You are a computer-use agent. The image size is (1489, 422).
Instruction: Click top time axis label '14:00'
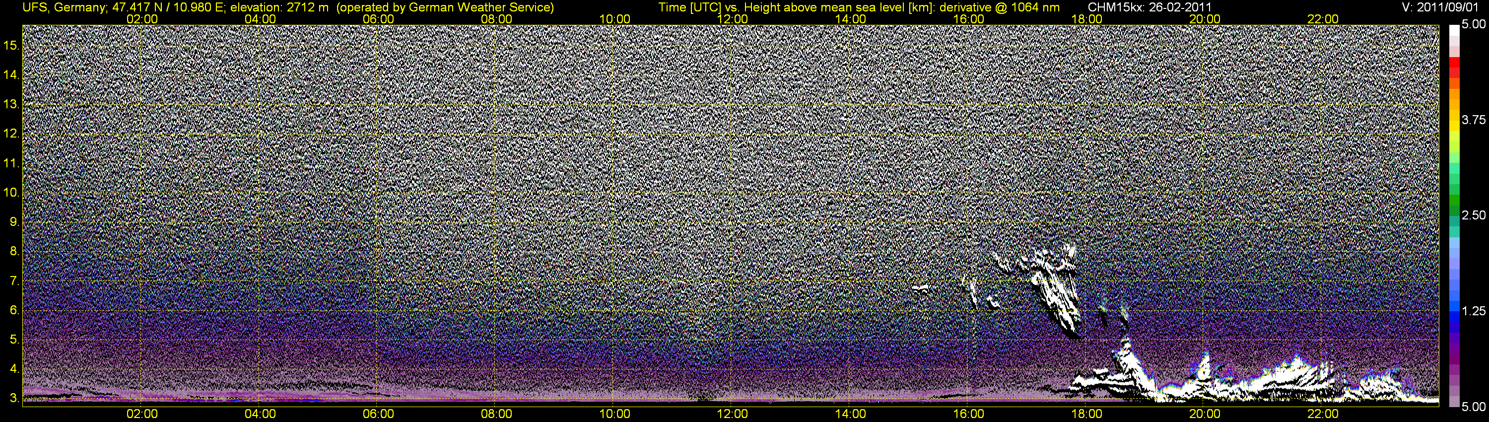pos(851,19)
